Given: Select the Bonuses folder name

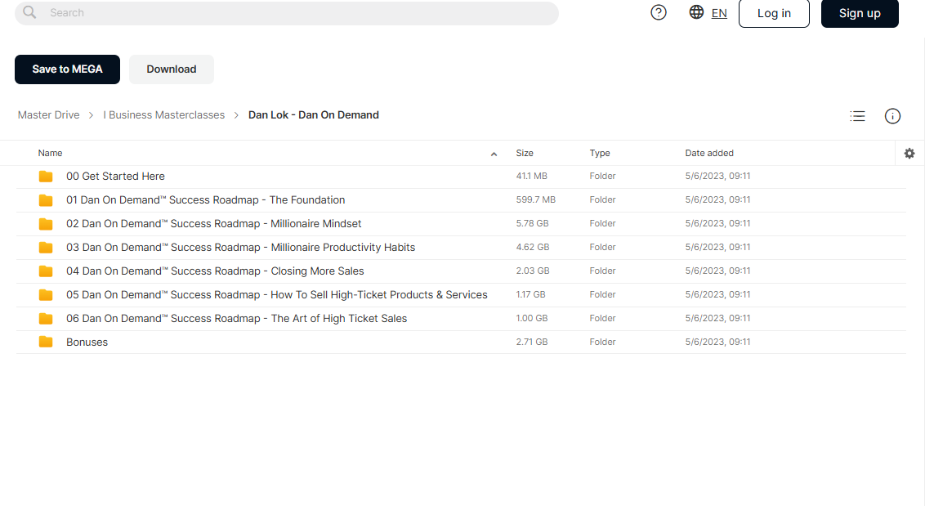Looking at the screenshot, I should click(x=87, y=342).
